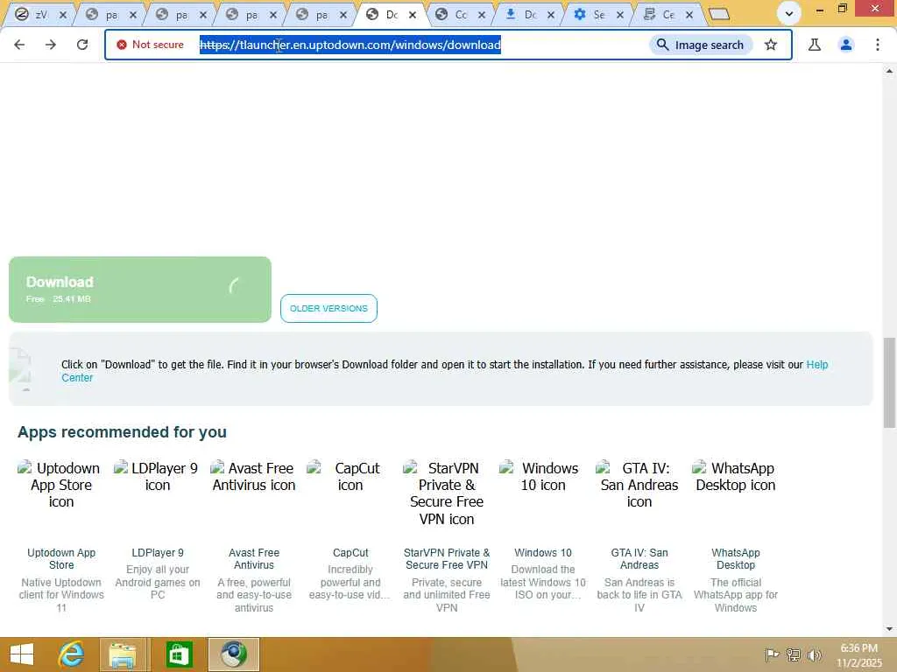Open the Not secure site info
Viewport: 897px width, 672px height.
pos(150,45)
